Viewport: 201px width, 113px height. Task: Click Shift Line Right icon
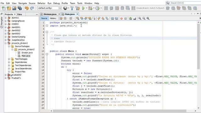pos(116,19)
